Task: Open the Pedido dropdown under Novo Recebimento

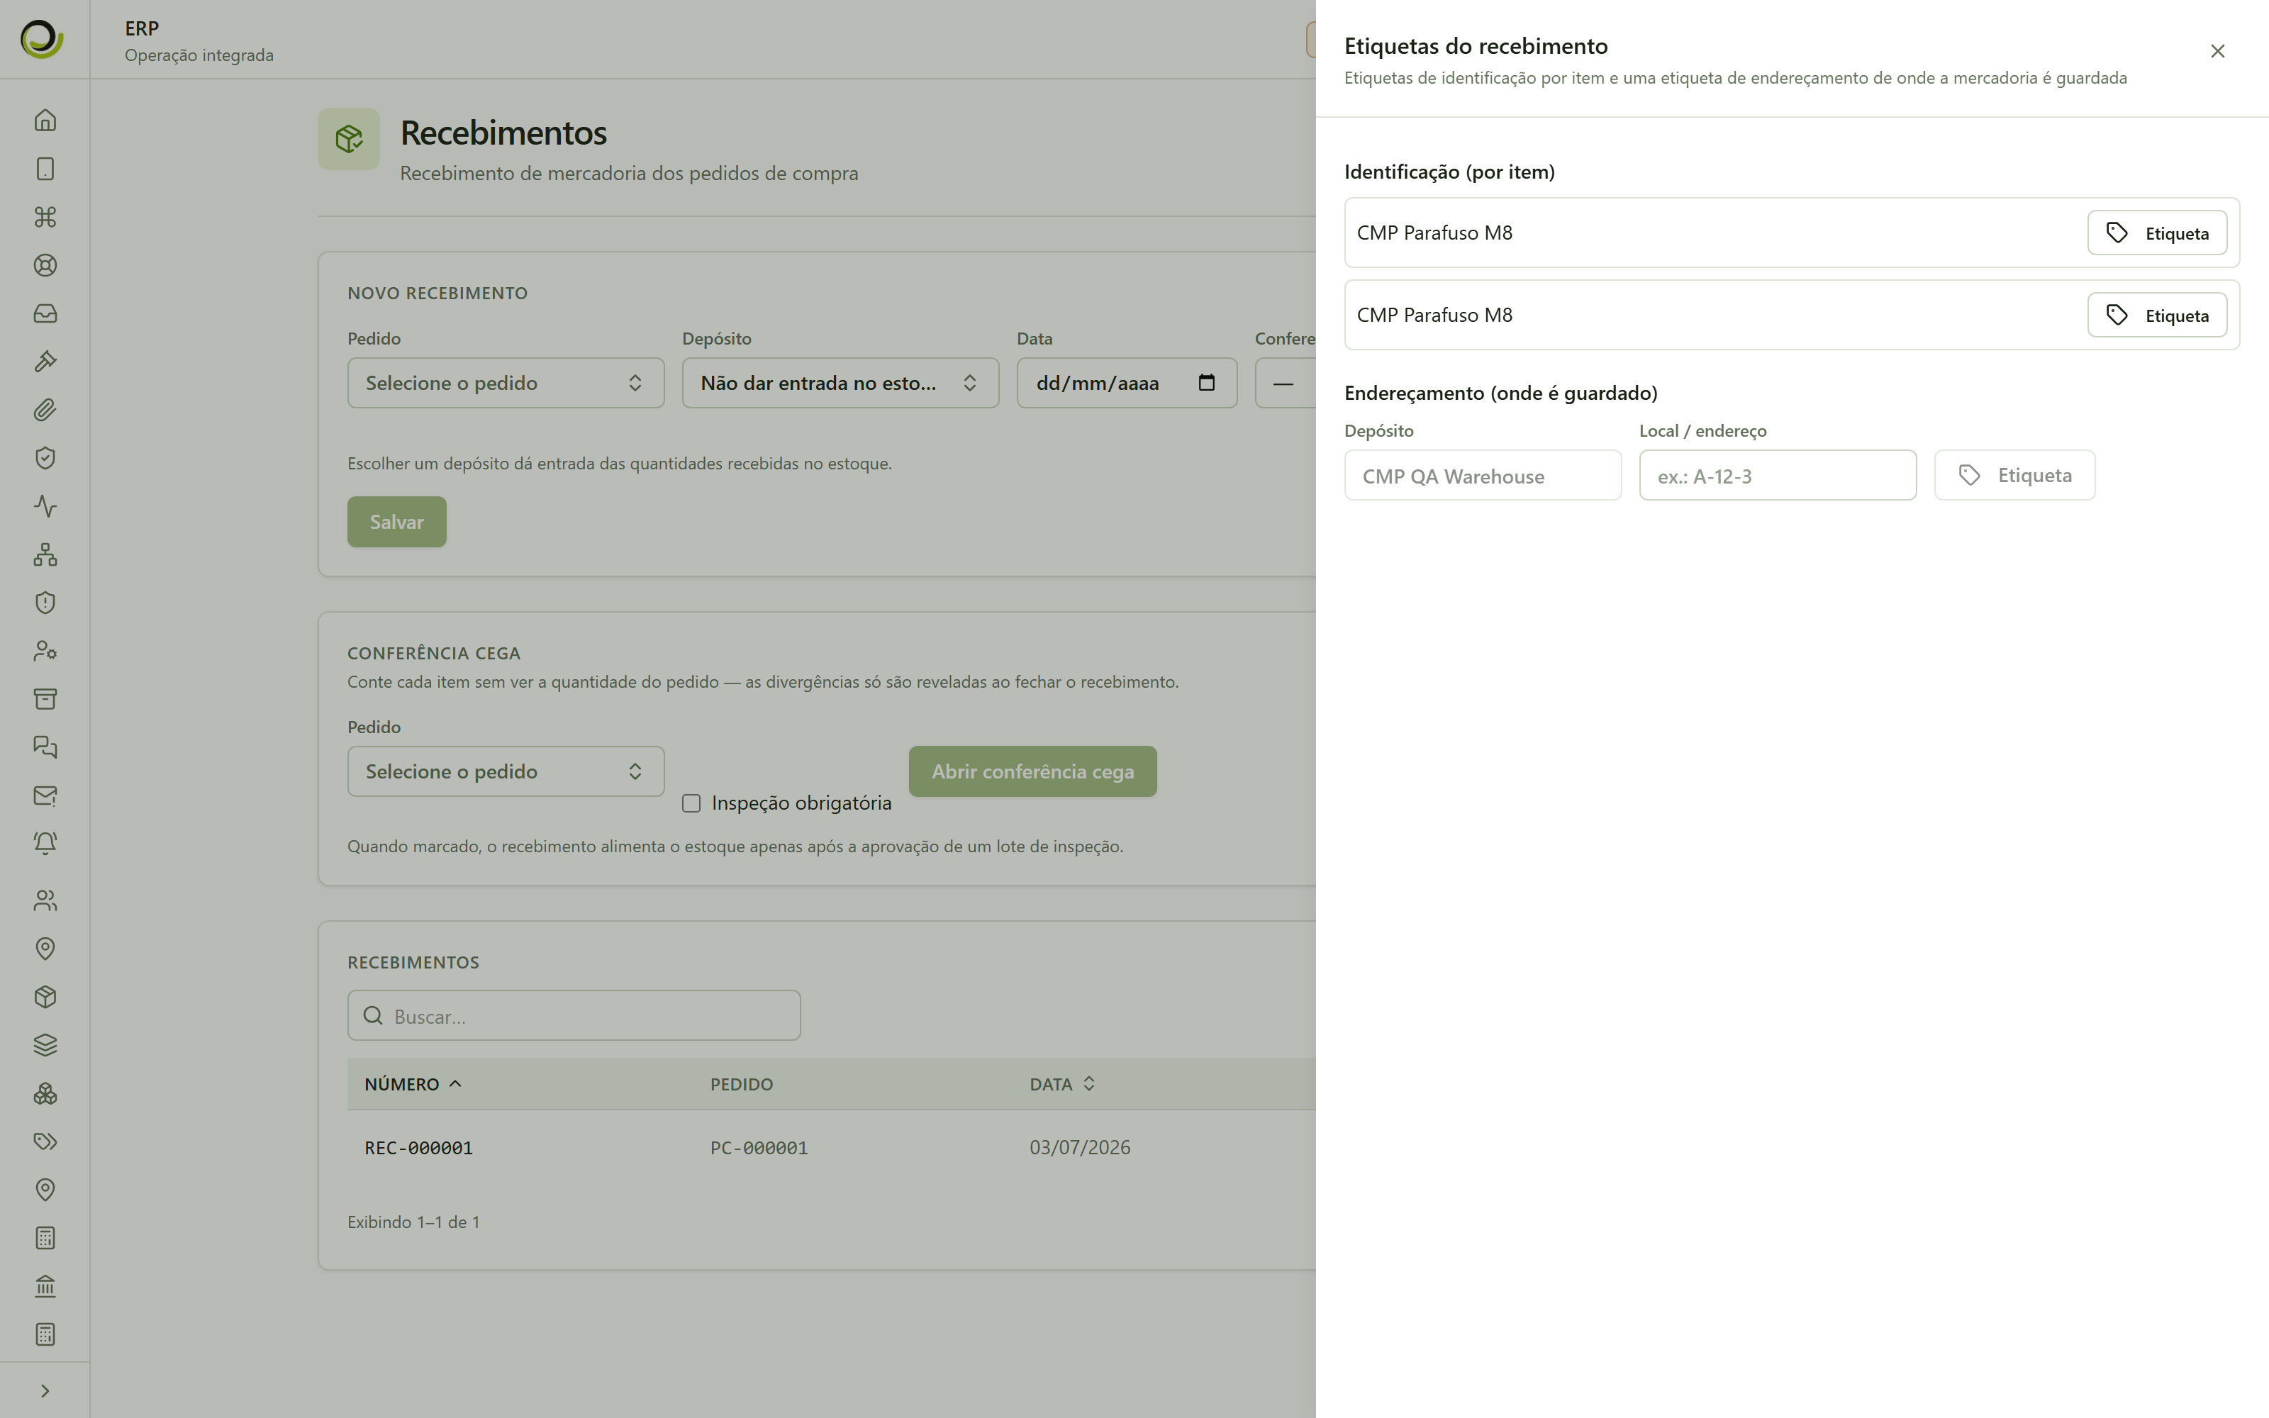Action: click(x=506, y=383)
